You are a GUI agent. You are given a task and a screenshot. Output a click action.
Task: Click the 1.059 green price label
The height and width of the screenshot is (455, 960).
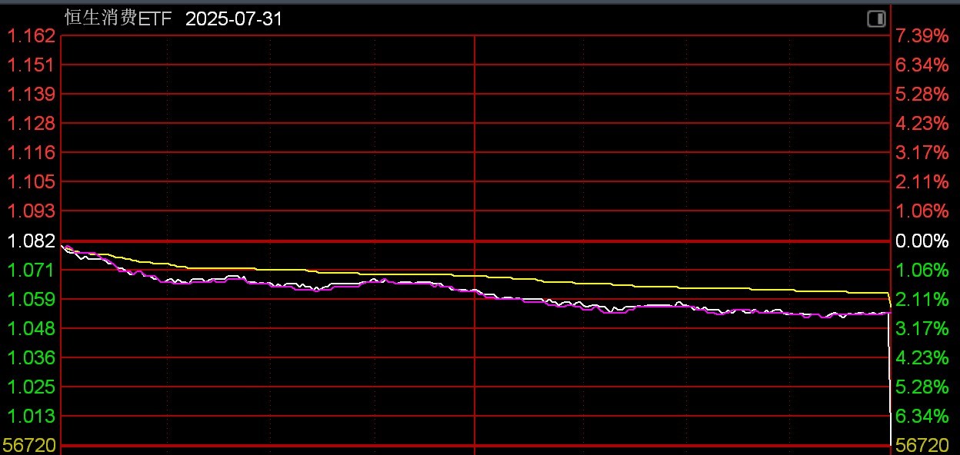pos(32,299)
